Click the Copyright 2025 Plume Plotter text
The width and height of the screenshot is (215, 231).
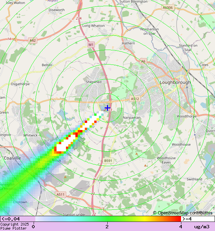click(14, 226)
